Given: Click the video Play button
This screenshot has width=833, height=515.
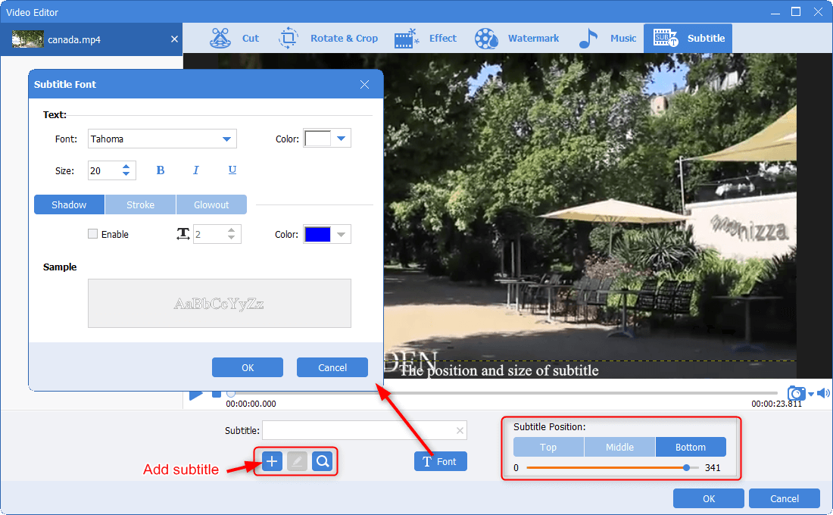Looking at the screenshot, I should click(196, 395).
